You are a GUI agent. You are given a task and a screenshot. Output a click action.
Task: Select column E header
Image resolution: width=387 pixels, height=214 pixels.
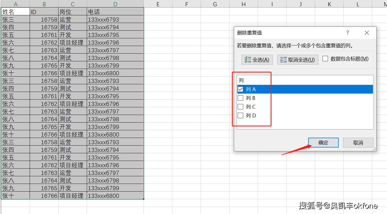(x=158, y=4)
